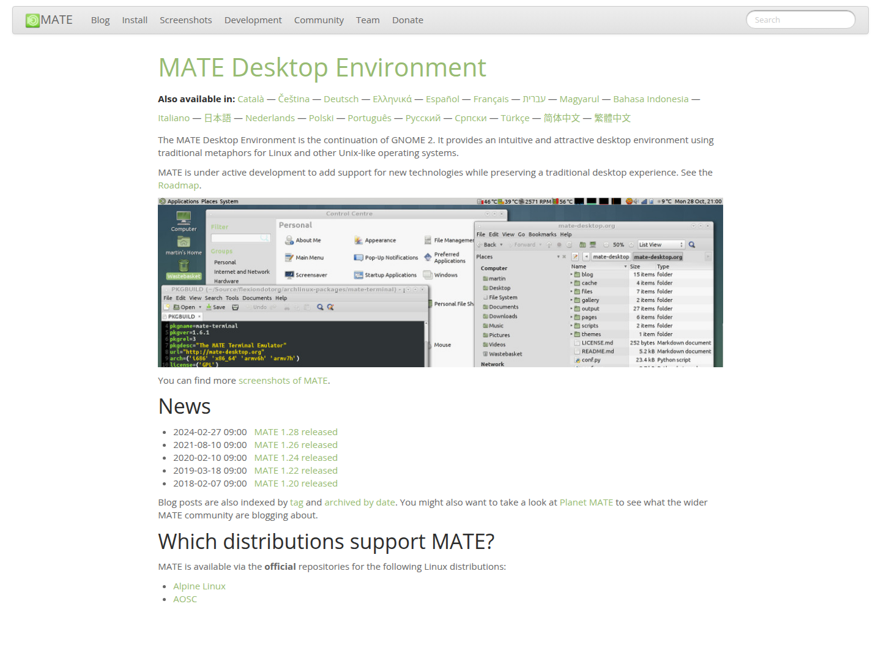Click the 'Also available in:' label
Viewport: 881px width, 661px height.
[196, 99]
